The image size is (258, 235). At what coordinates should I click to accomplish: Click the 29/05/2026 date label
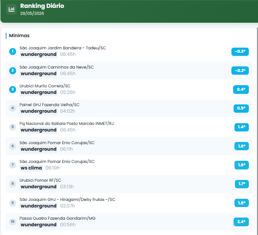point(32,14)
